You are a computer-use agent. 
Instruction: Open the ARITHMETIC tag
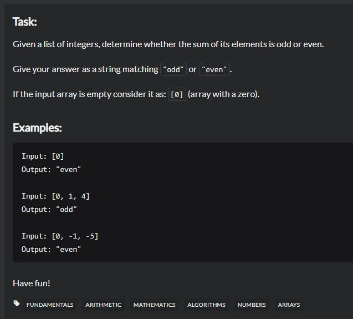(103, 305)
